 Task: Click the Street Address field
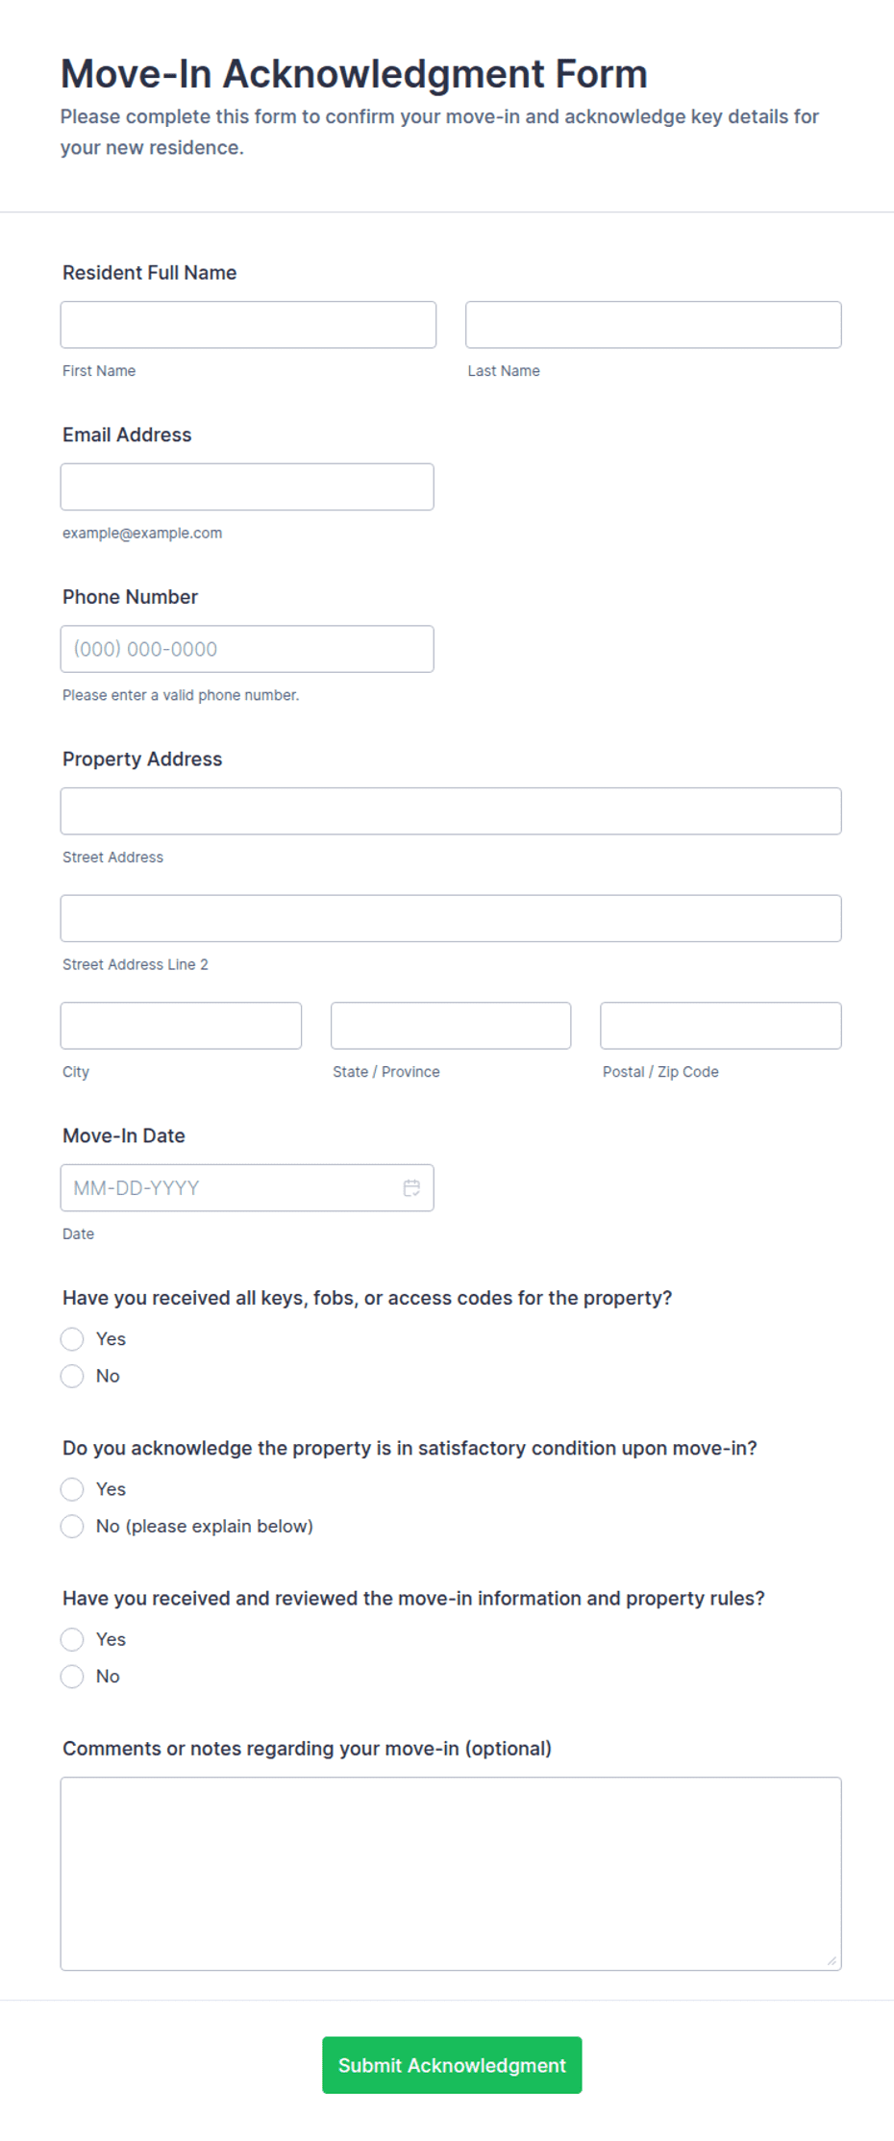click(x=451, y=811)
